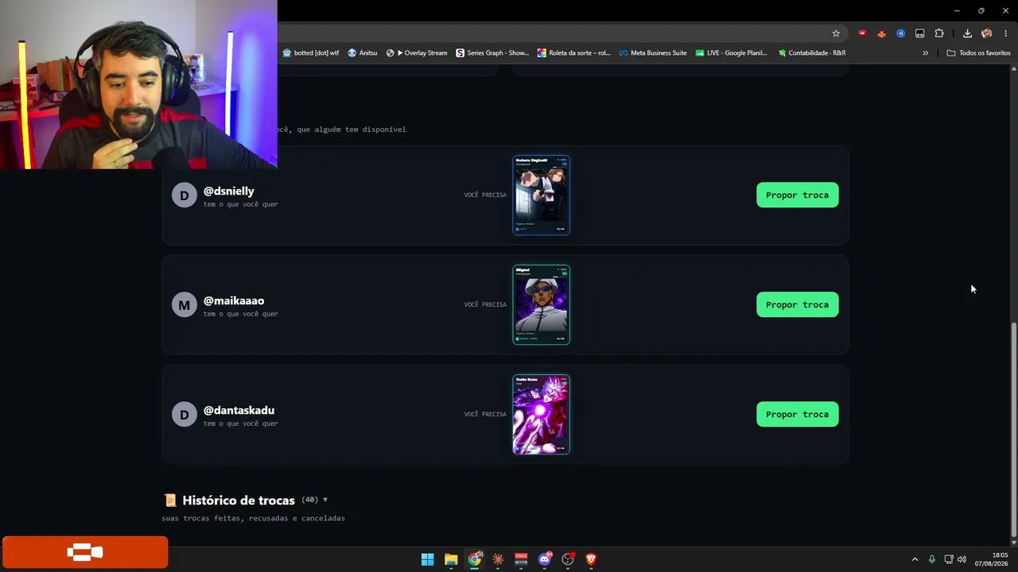Image resolution: width=1018 pixels, height=572 pixels.
Task: Open the @dantaskadu username
Action: coord(239,410)
